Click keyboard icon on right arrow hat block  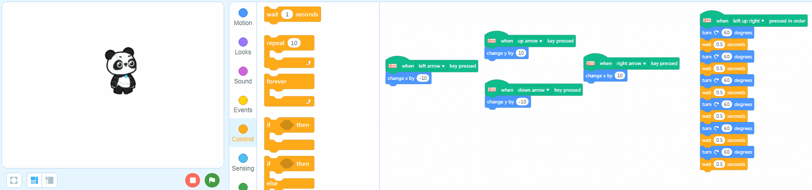click(591, 64)
